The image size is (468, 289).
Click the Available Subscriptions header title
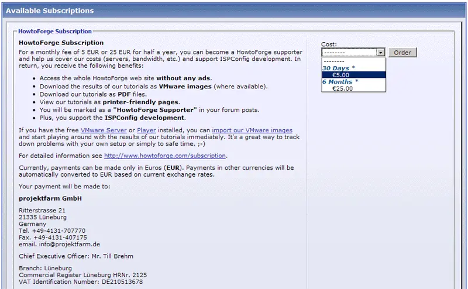(x=50, y=11)
